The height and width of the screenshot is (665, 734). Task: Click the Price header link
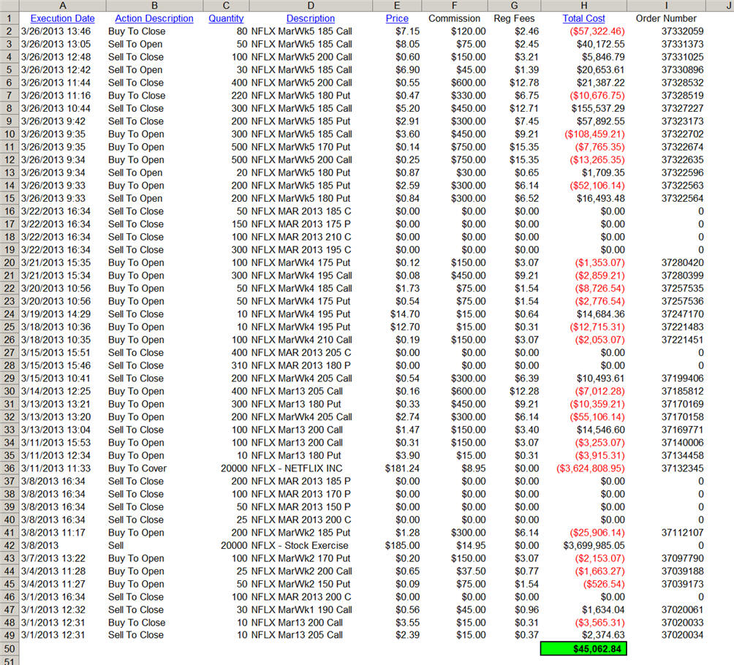[x=397, y=18]
